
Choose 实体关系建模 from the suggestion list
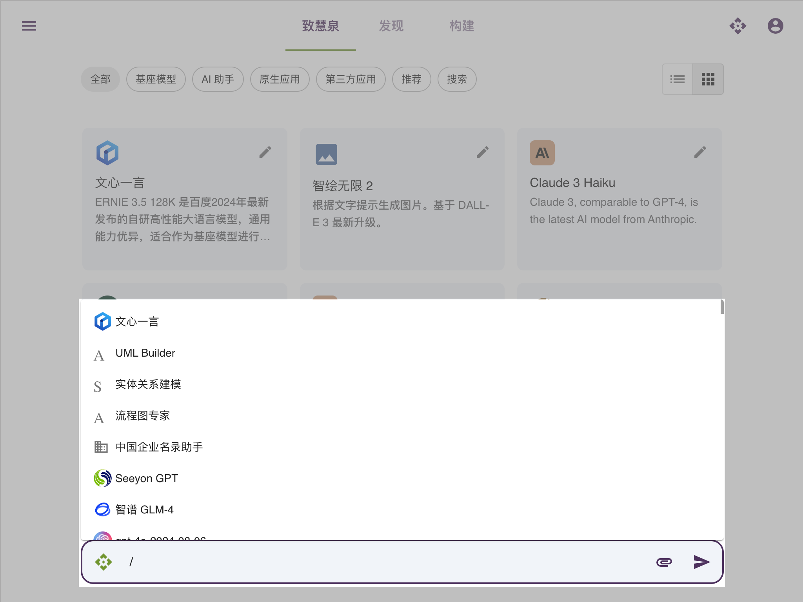click(x=400, y=384)
